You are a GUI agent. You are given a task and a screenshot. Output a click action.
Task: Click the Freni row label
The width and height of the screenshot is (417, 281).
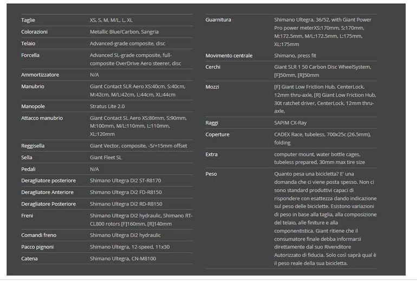click(28, 215)
